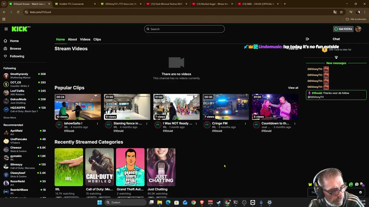The height and width of the screenshot is (207, 369).
Task: Open Brave browser from the taskbar
Action: (x=202, y=202)
